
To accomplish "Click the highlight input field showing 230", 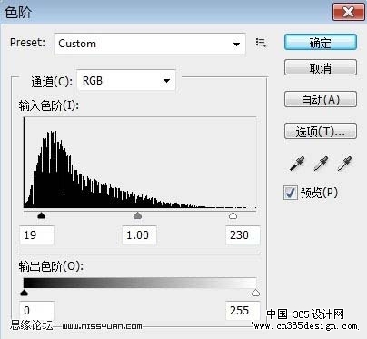I will click(x=243, y=235).
